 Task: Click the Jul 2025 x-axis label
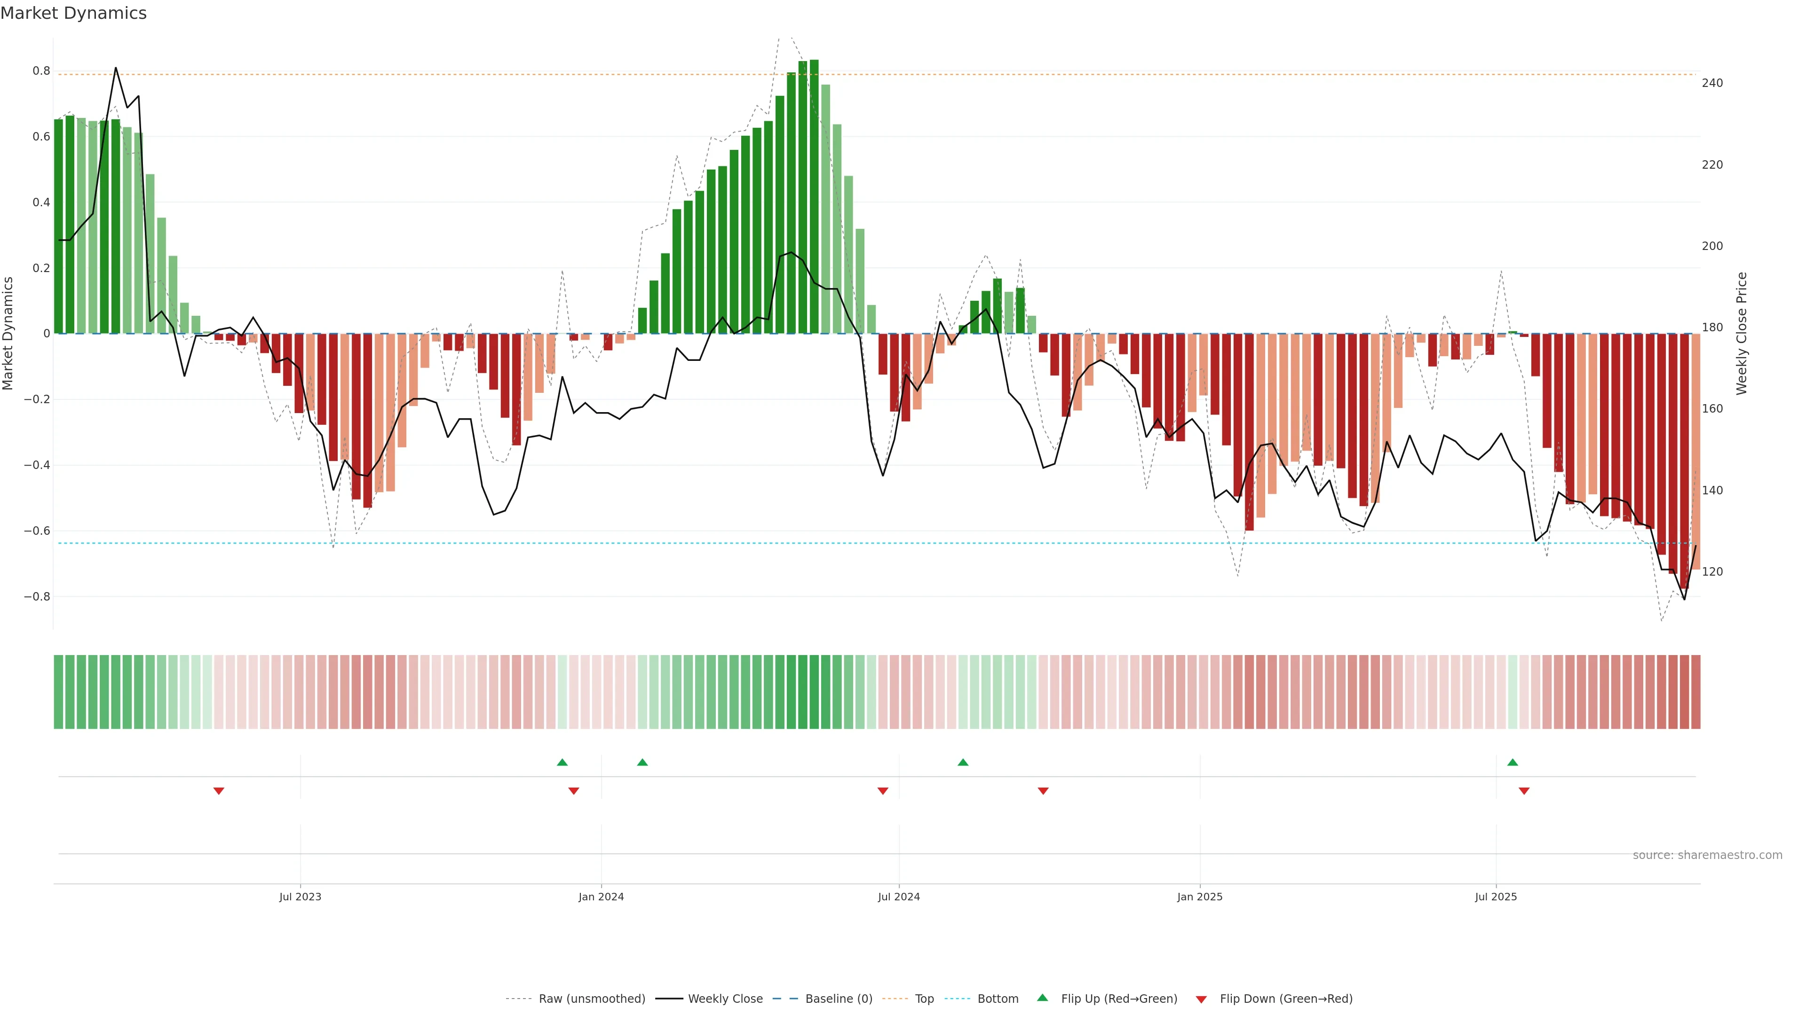click(x=1496, y=897)
